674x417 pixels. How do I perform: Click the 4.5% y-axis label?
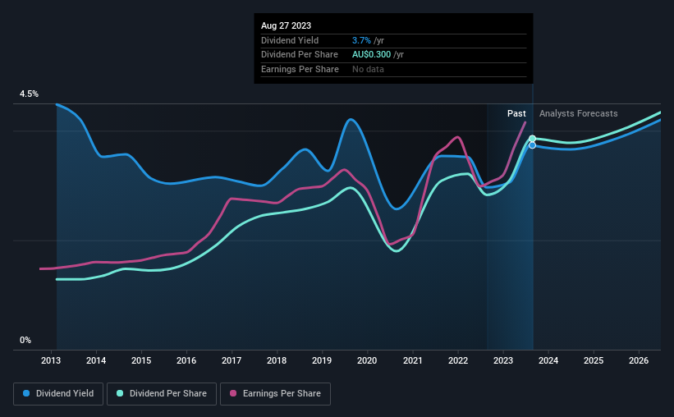coord(29,94)
